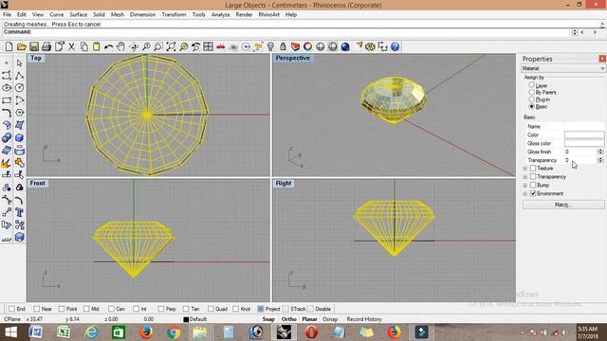Open the File menu
607x341 pixels.
click(7, 14)
